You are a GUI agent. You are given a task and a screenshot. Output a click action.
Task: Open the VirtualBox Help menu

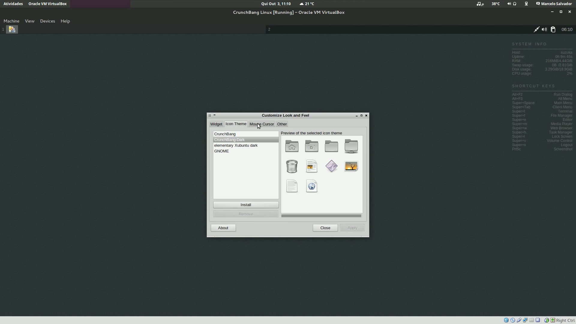point(65,21)
